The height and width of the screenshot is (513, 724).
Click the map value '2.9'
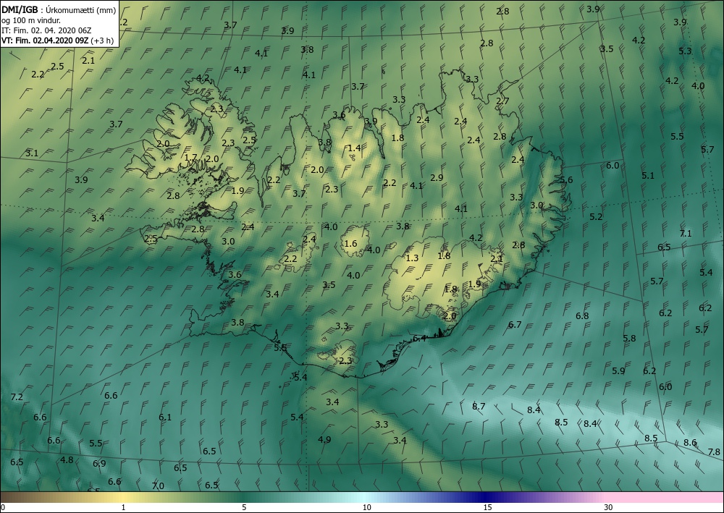click(x=437, y=177)
